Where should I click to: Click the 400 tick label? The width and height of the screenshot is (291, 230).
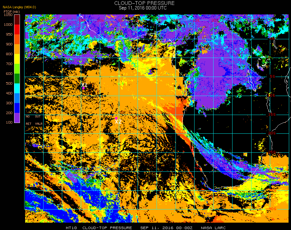(x=9, y=93)
